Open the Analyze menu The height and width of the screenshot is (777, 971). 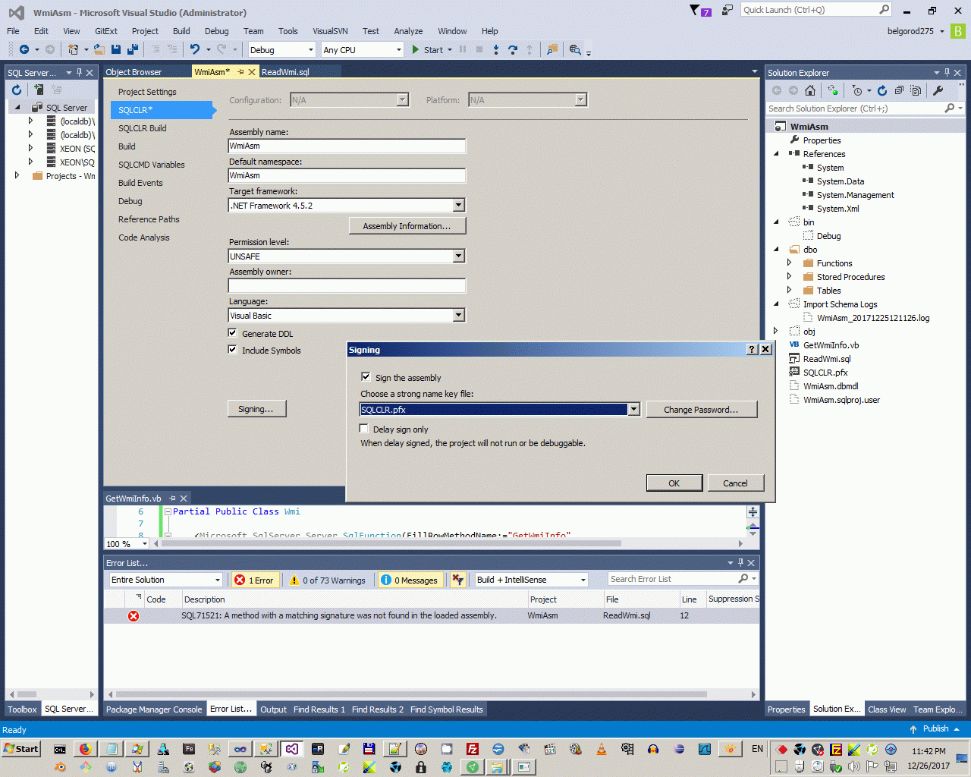click(408, 31)
